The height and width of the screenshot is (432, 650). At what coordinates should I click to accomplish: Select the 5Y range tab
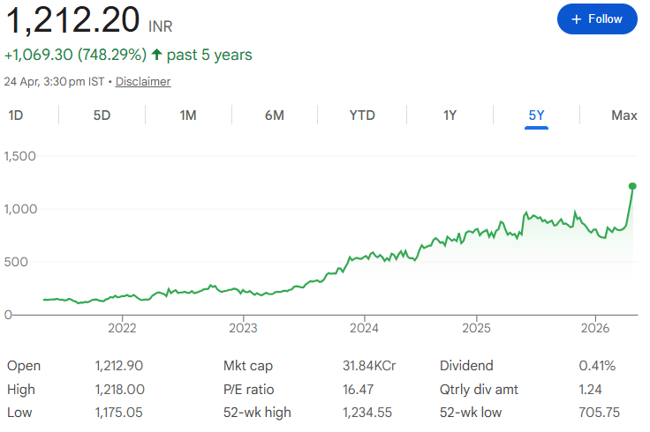pyautogui.click(x=536, y=115)
